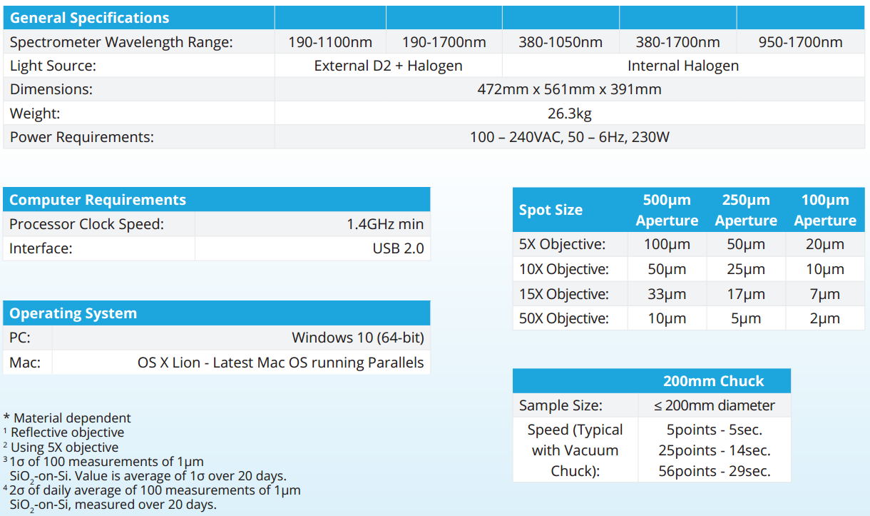This screenshot has height=516, width=870.
Task: Select the 2µm spot size cell
Action: tap(824, 318)
